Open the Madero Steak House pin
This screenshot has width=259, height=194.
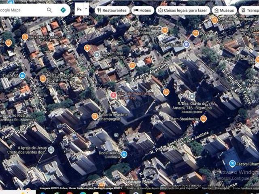click(x=165, y=30)
